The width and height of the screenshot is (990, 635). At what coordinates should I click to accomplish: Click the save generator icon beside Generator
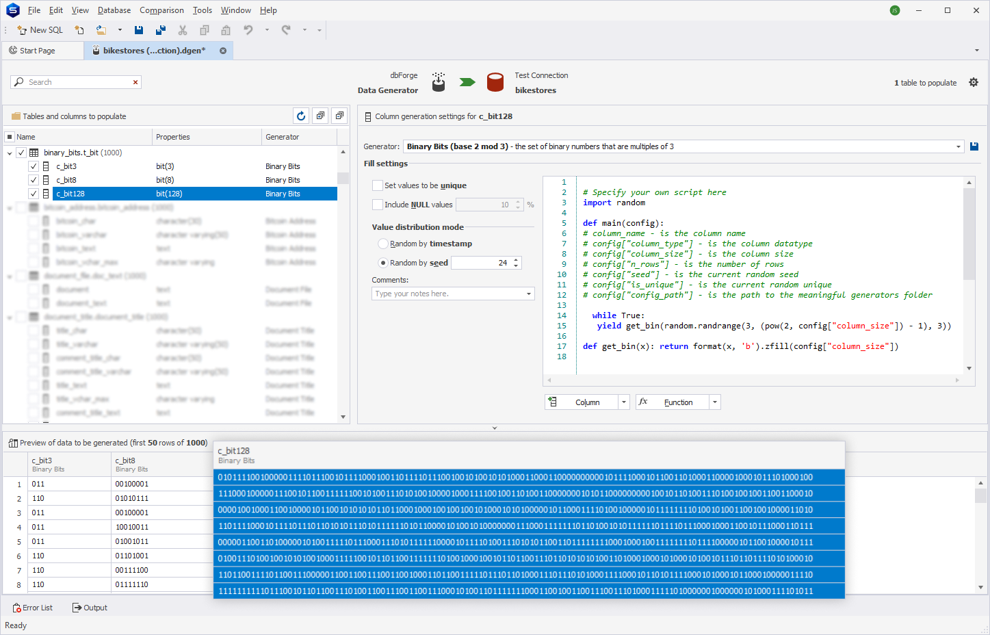[974, 146]
